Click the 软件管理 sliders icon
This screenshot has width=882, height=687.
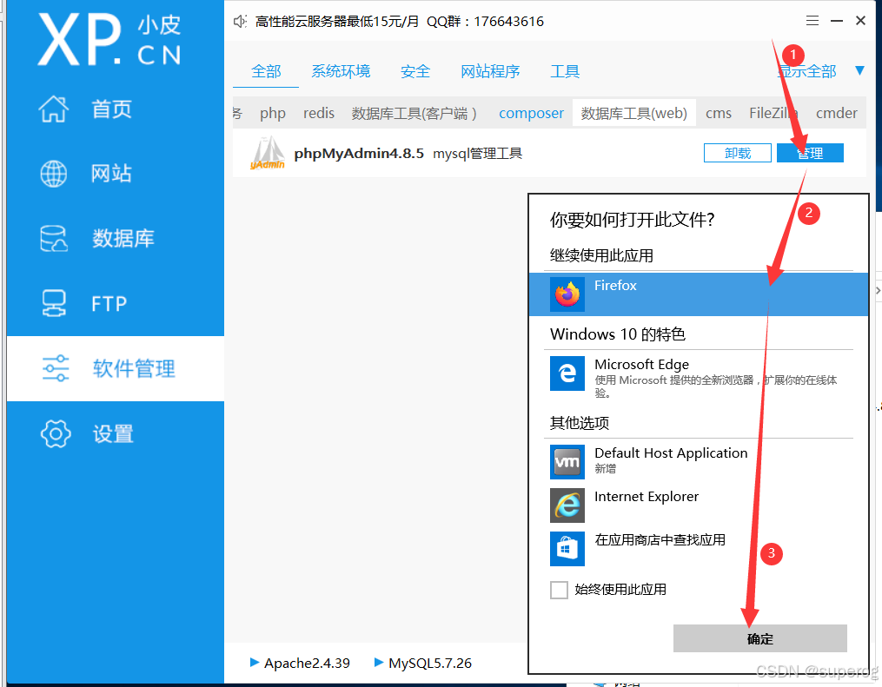[56, 369]
